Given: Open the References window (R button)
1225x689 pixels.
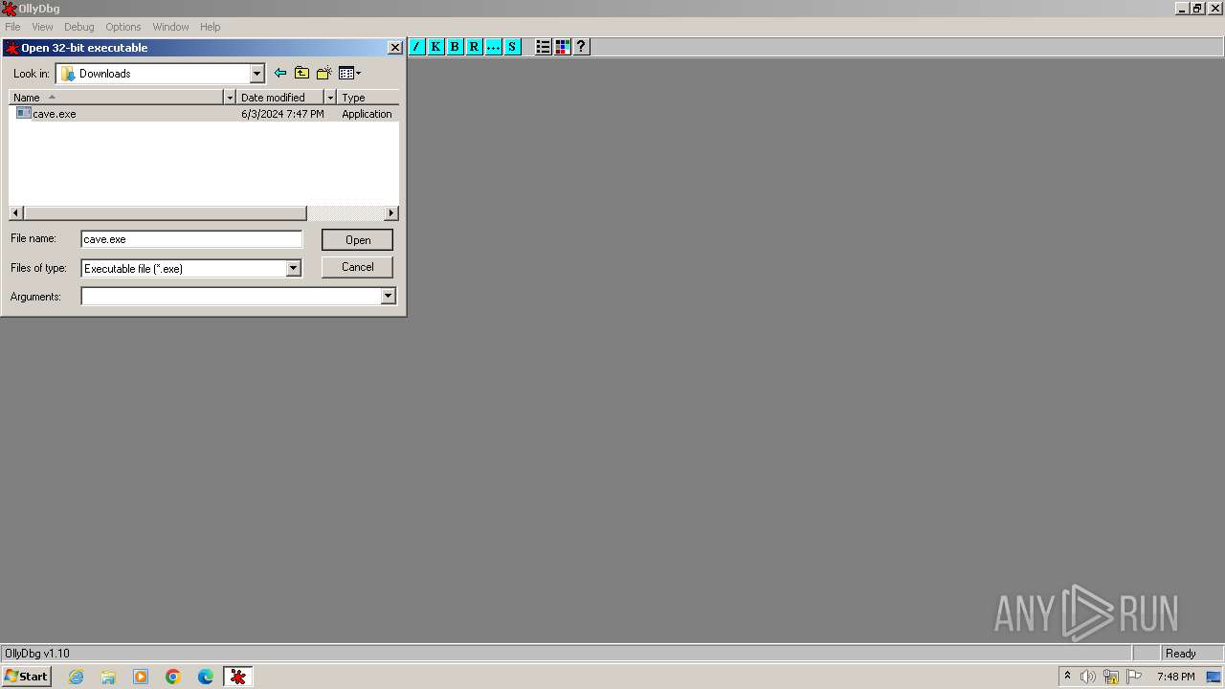Looking at the screenshot, I should [475, 47].
